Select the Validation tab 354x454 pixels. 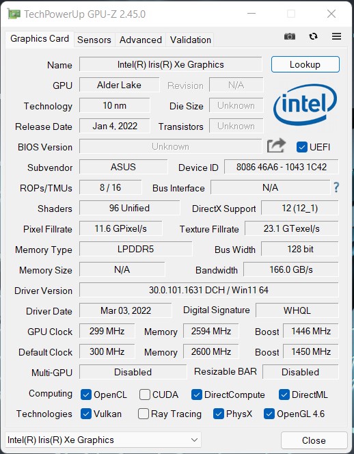tap(191, 40)
